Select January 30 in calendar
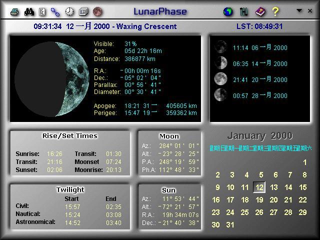Image resolution: width=320 pixels, height=240 pixels. tap(215, 224)
